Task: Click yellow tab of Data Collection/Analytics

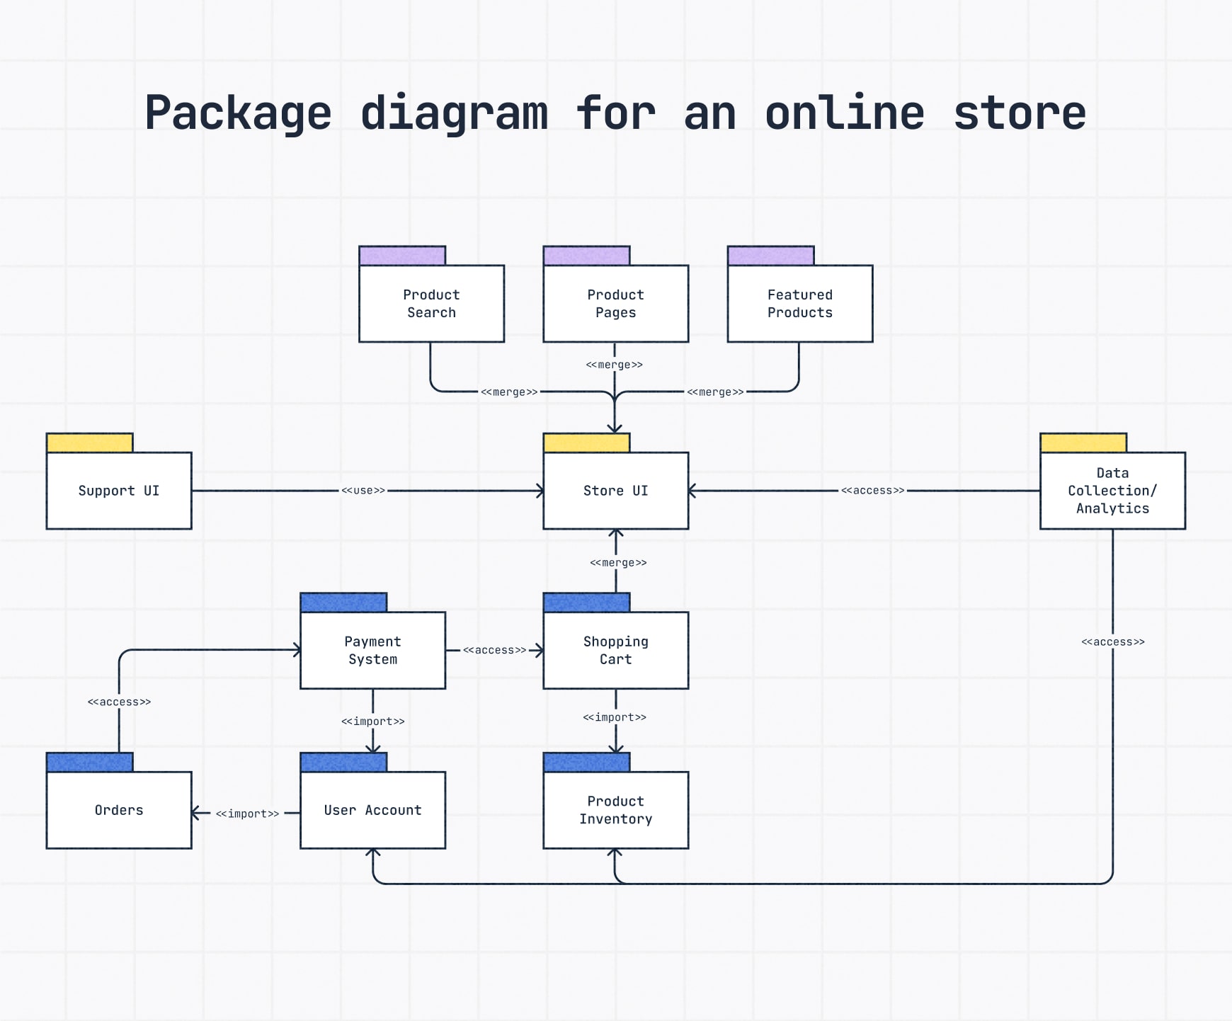Action: 1083,443
